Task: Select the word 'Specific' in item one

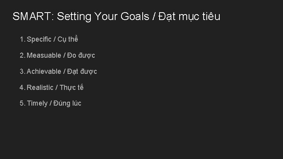Action: tap(39, 40)
